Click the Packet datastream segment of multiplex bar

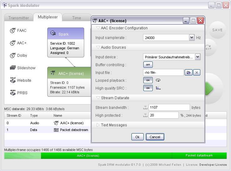pyautogui.click(x=199, y=156)
